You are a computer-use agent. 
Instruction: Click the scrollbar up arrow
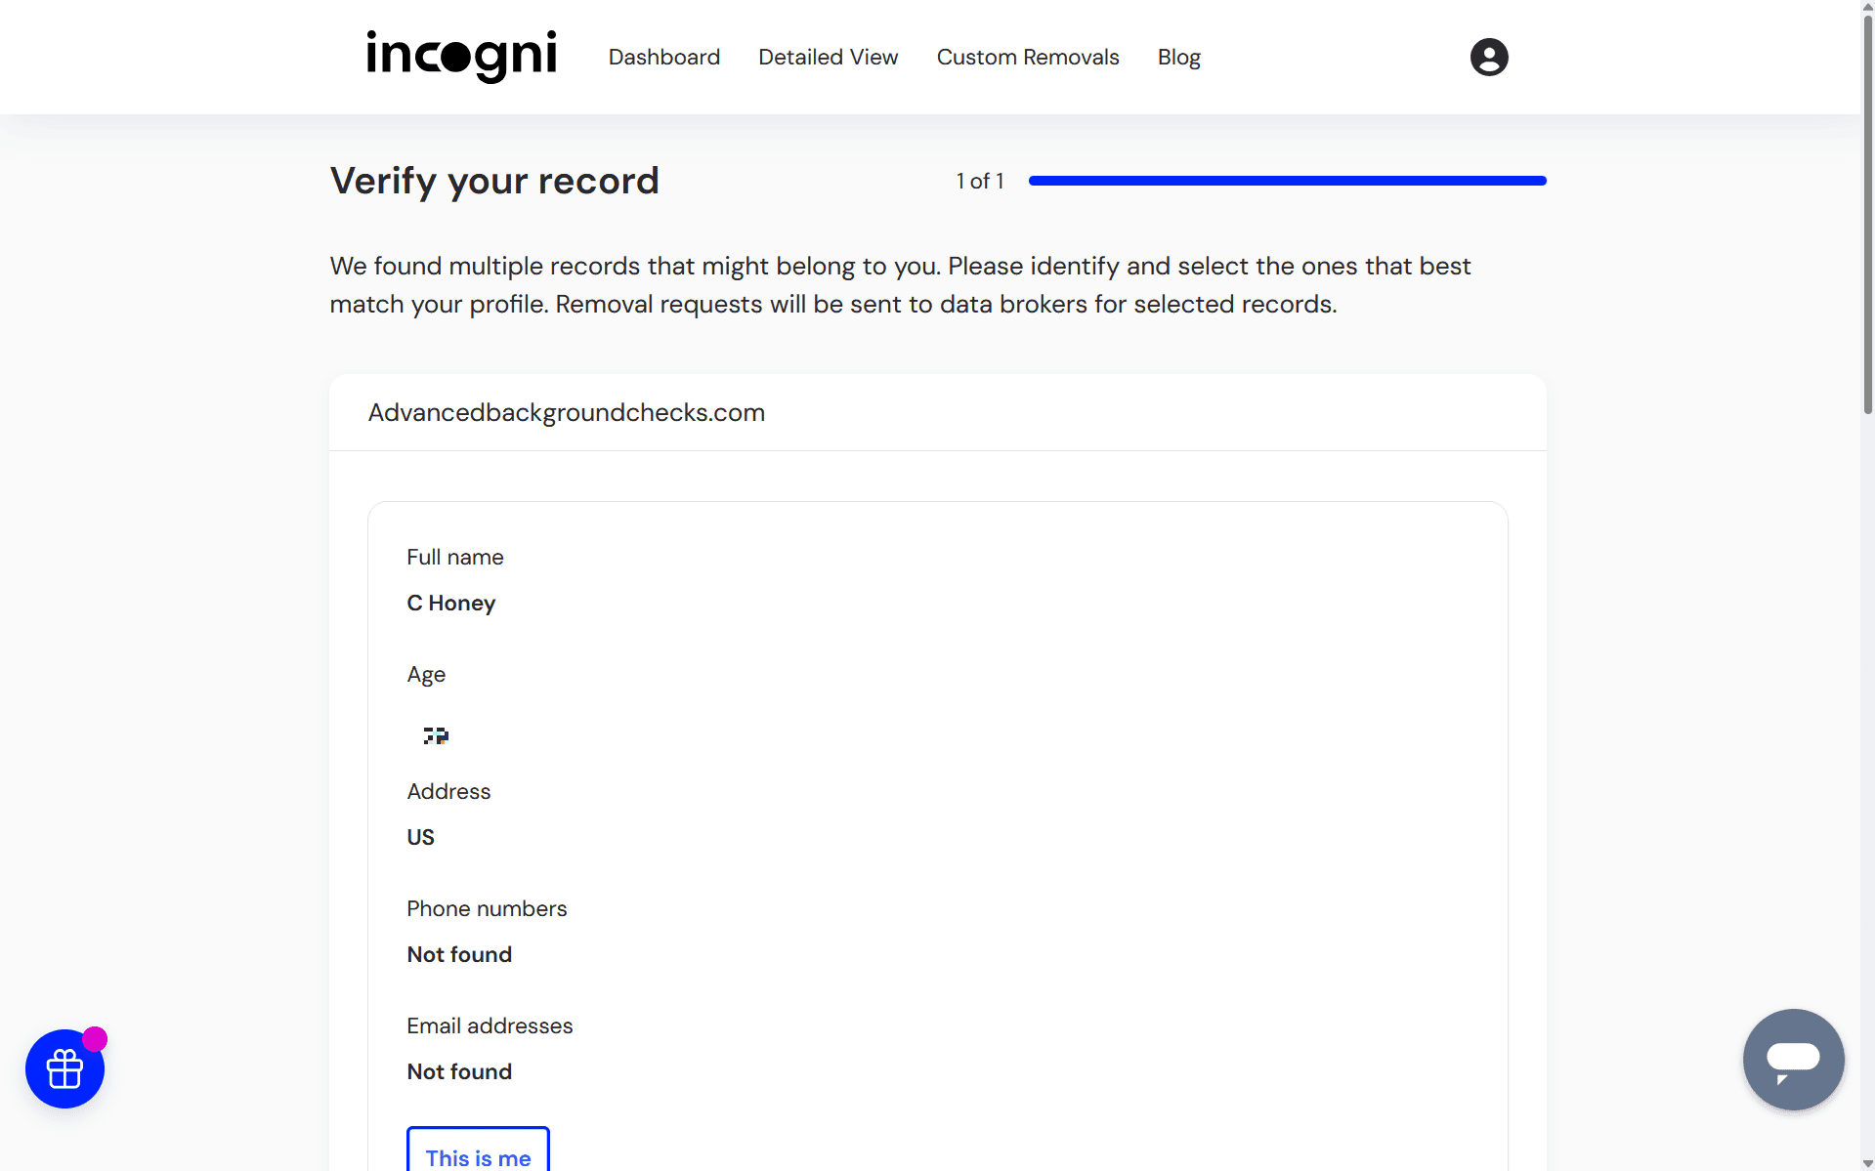tap(1866, 6)
